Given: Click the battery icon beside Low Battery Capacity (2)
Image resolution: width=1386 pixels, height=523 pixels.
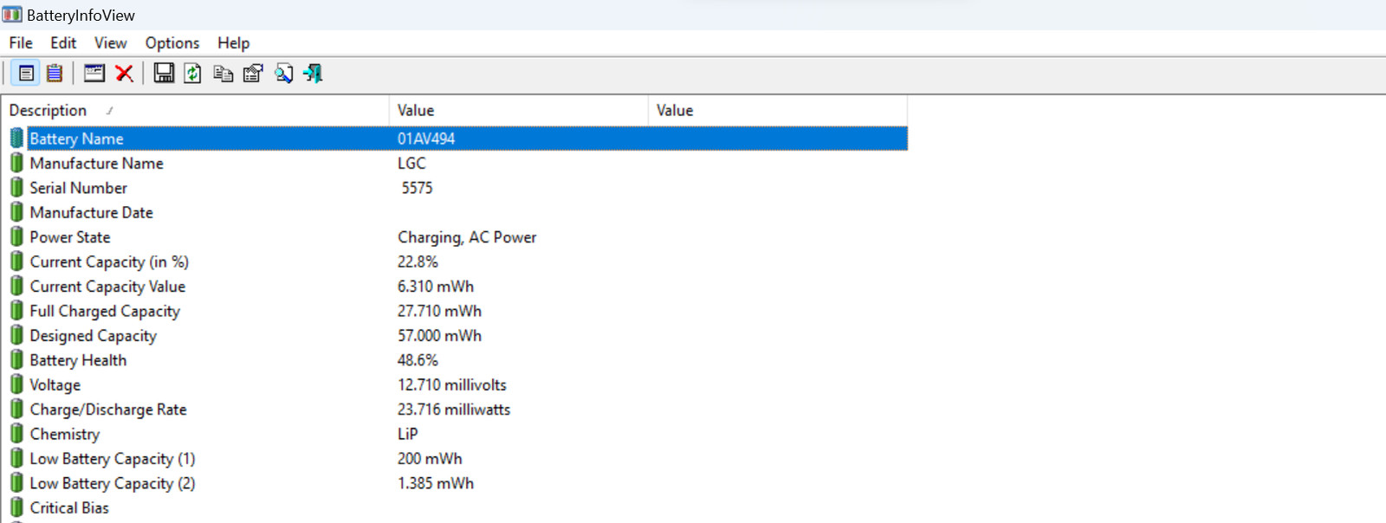Looking at the screenshot, I should pos(16,483).
